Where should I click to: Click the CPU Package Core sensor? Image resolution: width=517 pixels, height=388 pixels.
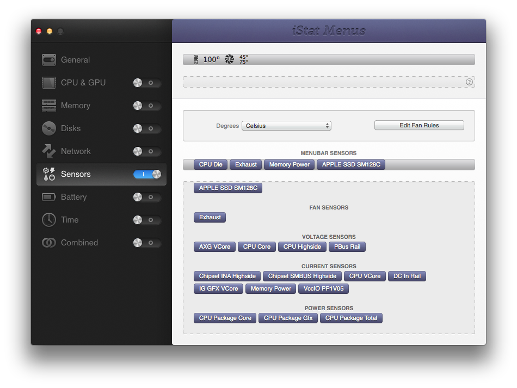click(x=225, y=318)
